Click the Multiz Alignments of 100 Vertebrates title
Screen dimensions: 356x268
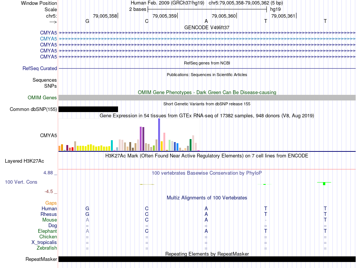pos(207,198)
